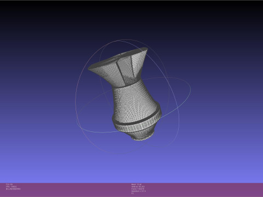Click the Vertices count line in mesh info
The width and height of the screenshot is (263, 197).
point(138,187)
